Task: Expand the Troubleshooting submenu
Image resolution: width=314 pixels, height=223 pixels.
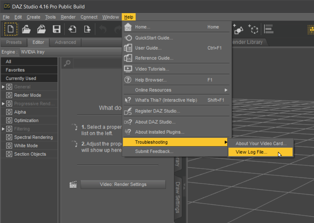Action: (175, 142)
